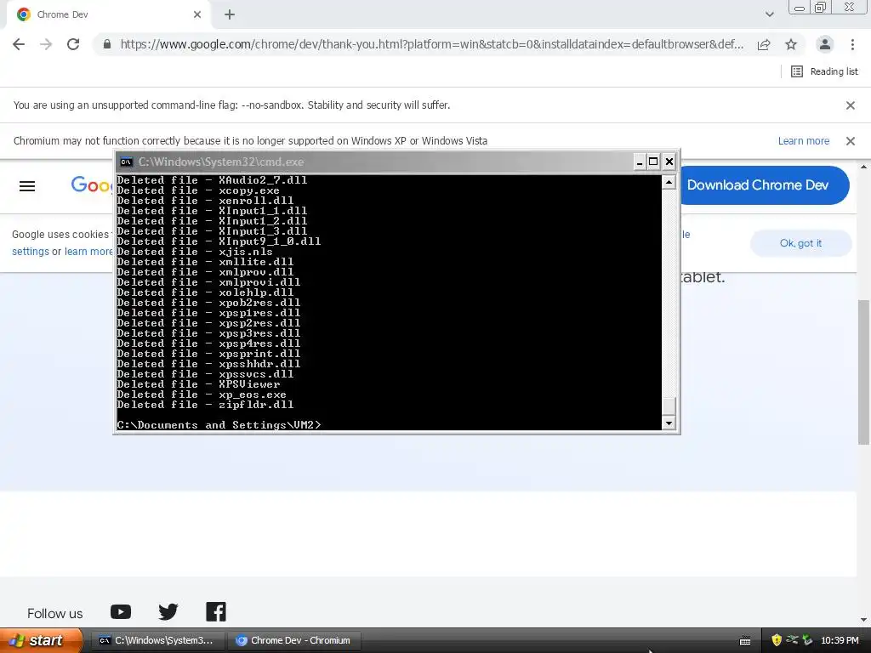Open the Chrome profile avatar icon
The image size is (871, 653).
tap(825, 44)
